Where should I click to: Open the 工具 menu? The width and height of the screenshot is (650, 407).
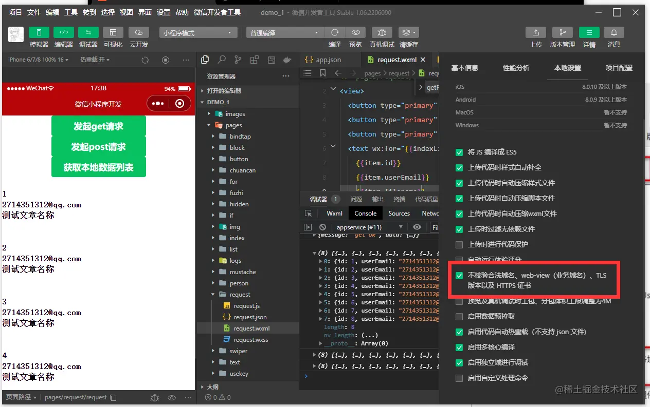71,12
